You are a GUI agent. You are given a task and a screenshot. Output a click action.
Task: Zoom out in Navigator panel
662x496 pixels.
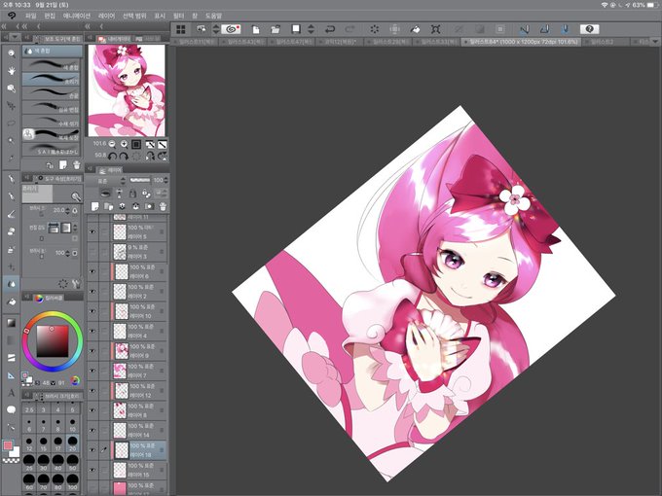(x=112, y=144)
